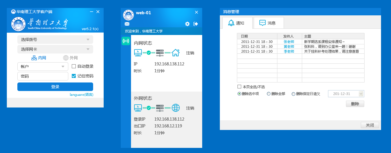The height and width of the screenshot is (153, 391).
Task: Click the globe icon in 外网状态 section
Action: point(176,108)
